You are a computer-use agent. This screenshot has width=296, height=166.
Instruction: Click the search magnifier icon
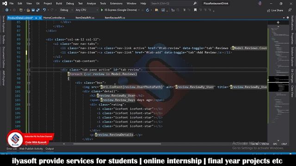click(x=195, y=3)
